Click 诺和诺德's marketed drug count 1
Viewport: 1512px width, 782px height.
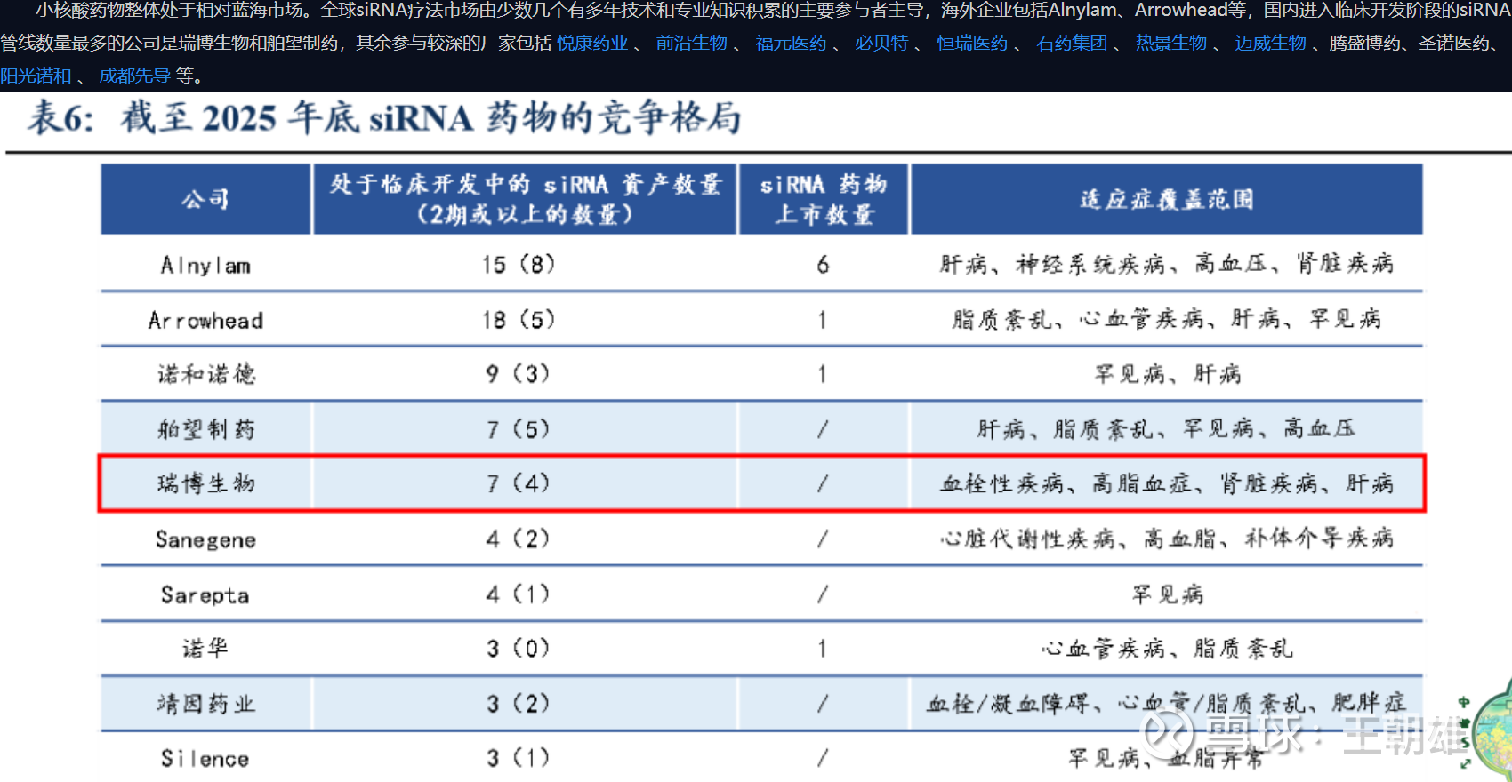tap(823, 374)
